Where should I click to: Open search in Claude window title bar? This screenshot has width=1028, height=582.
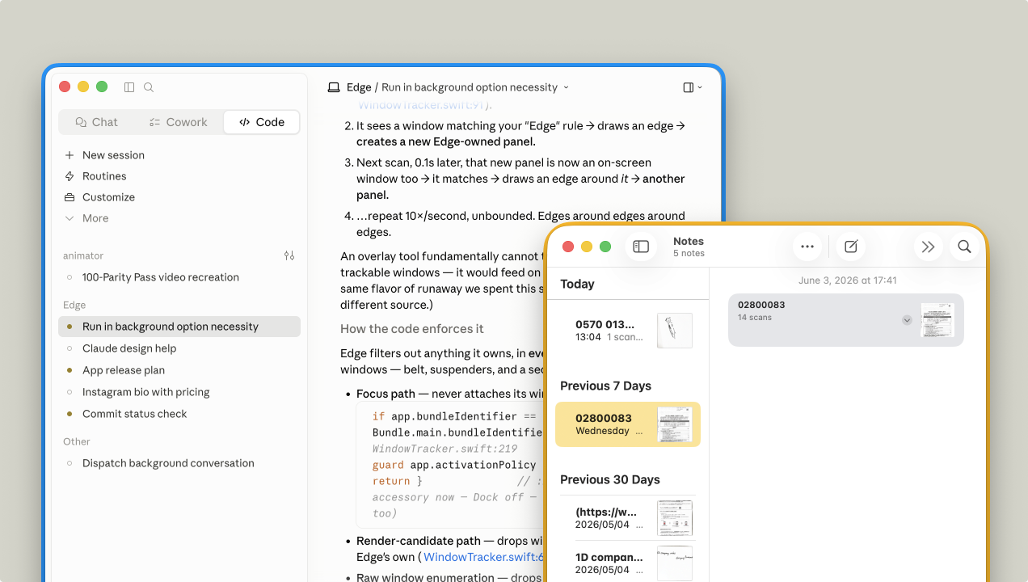point(149,87)
